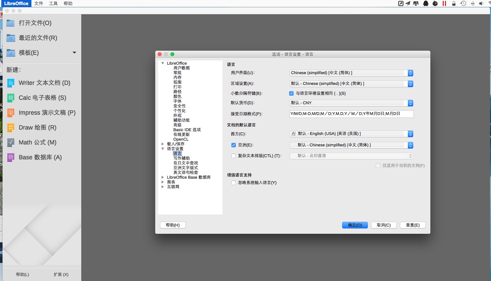Screen dimensions: 491x281
Task: Click the Base 数据库 icon
Action: click(x=11, y=157)
